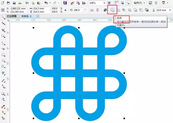Screen dimensions: 173x123
Task: Switch to the 欢迎屏幕 tab
Action: [x=12, y=16]
